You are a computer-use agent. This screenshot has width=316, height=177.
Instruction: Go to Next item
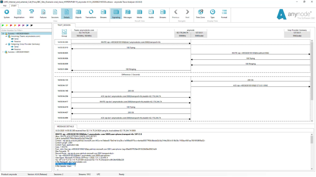pos(187,14)
